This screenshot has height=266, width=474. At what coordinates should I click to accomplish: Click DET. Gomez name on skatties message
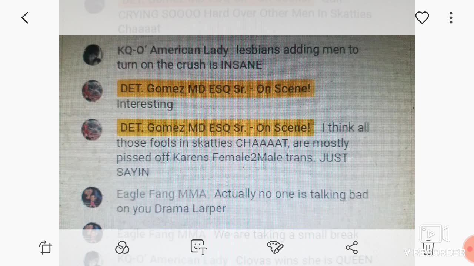click(215, 127)
